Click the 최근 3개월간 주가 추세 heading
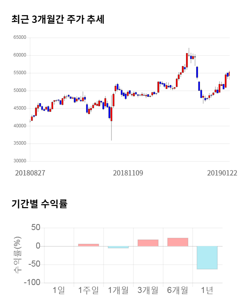The width and height of the screenshot is (241, 305). point(58,20)
